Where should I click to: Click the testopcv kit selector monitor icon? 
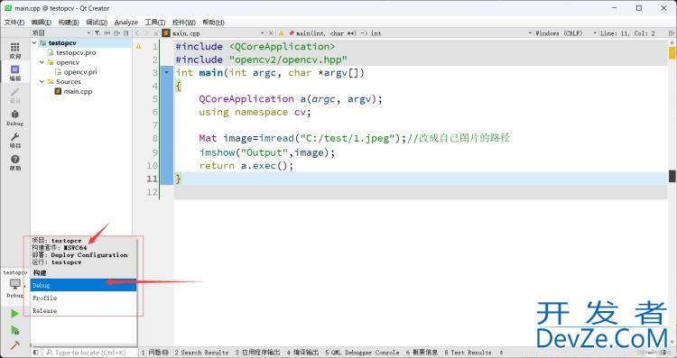click(14, 285)
